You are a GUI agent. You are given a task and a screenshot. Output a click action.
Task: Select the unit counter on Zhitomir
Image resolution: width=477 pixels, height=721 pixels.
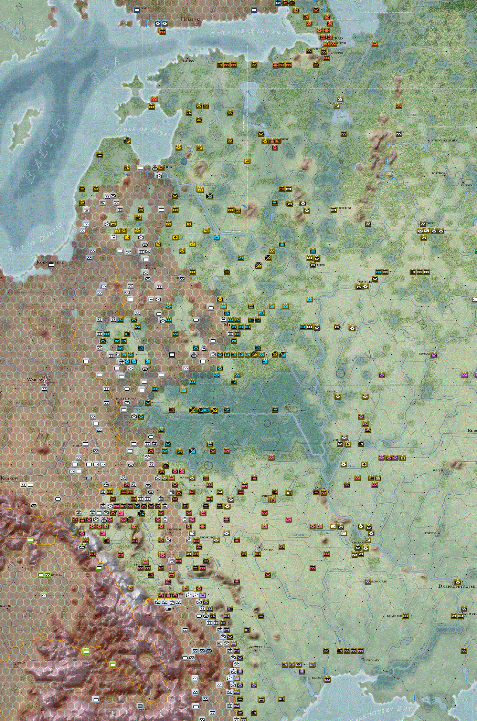[x=273, y=500]
